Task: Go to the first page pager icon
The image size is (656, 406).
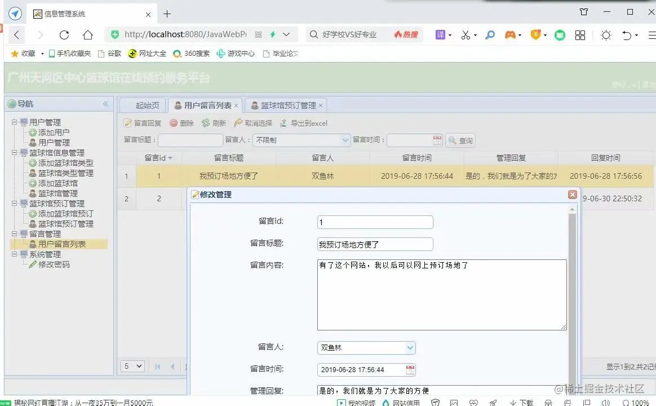Action: [158, 367]
